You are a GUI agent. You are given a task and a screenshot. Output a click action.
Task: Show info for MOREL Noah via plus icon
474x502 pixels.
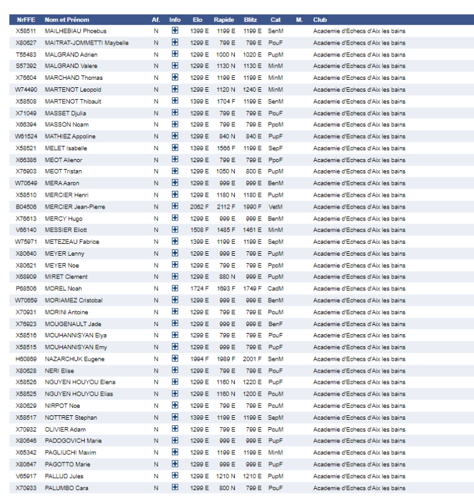coord(175,288)
